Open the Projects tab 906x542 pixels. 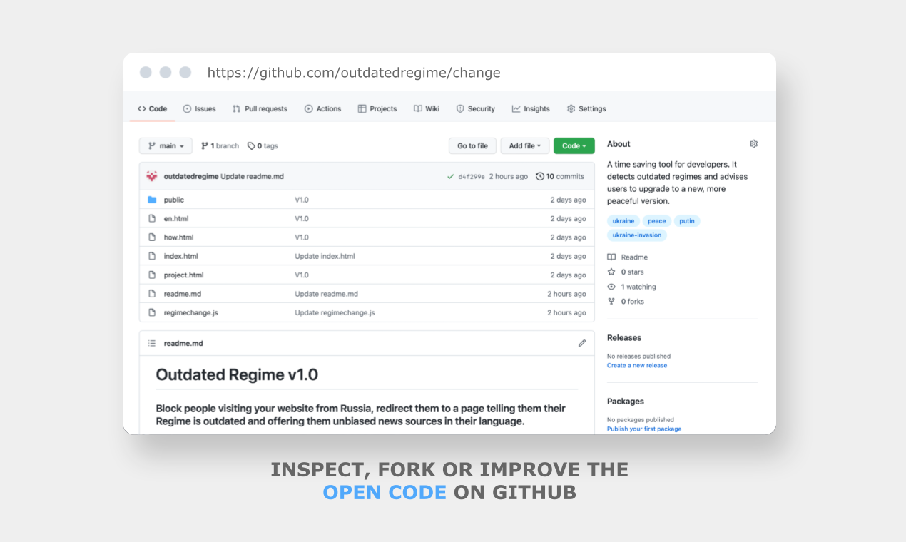click(377, 108)
